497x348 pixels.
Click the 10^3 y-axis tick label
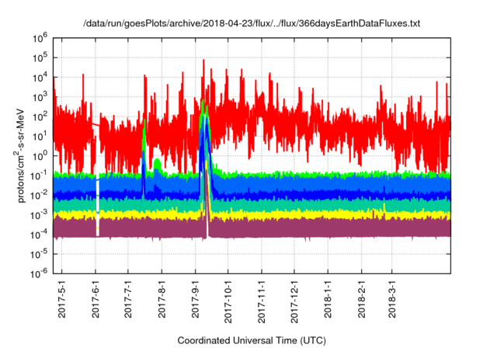tap(40, 97)
